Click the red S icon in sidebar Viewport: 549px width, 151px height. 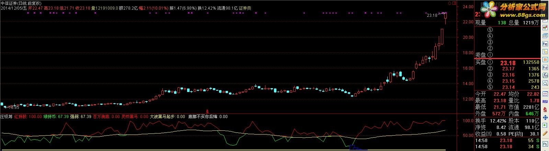coord(545,109)
